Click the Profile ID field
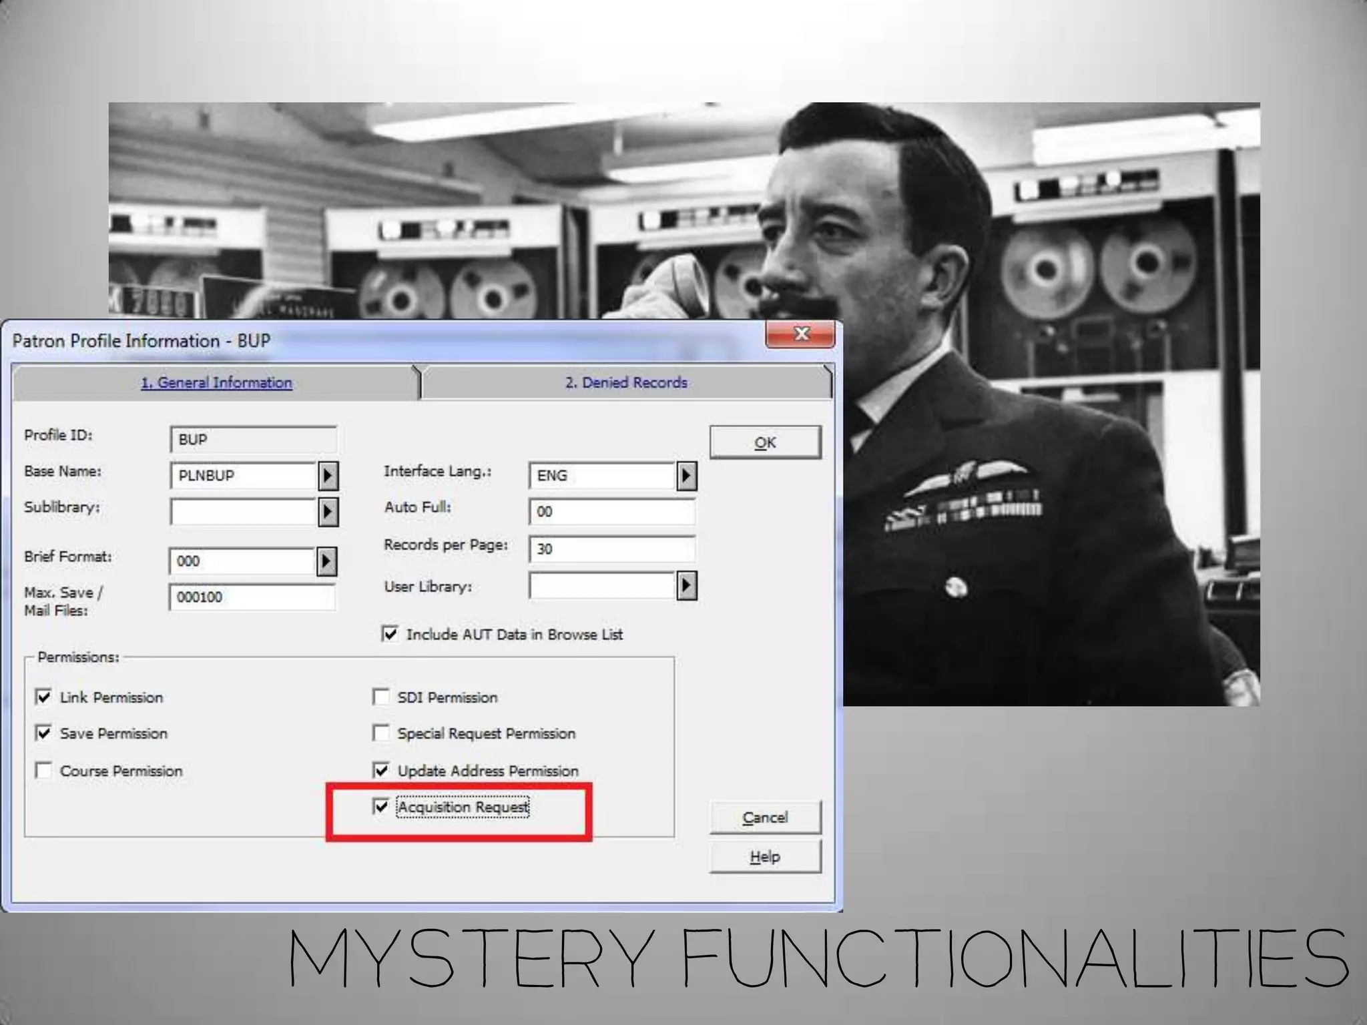This screenshot has height=1025, width=1367. tap(253, 440)
